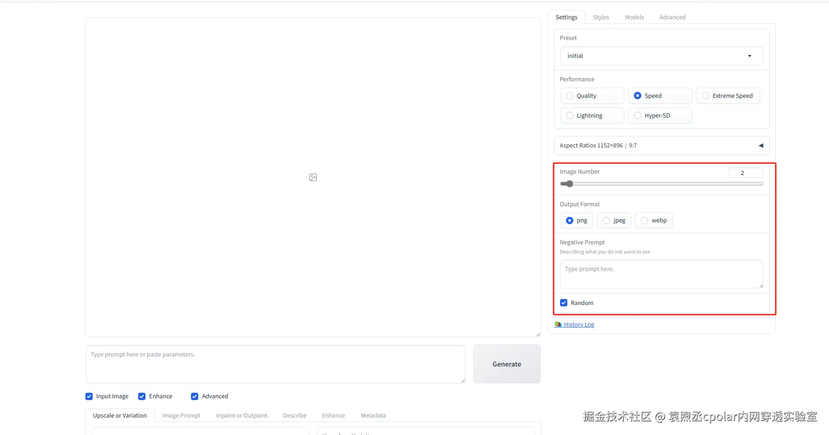The width and height of the screenshot is (829, 435).
Task: Open the History Log link
Action: click(574, 325)
